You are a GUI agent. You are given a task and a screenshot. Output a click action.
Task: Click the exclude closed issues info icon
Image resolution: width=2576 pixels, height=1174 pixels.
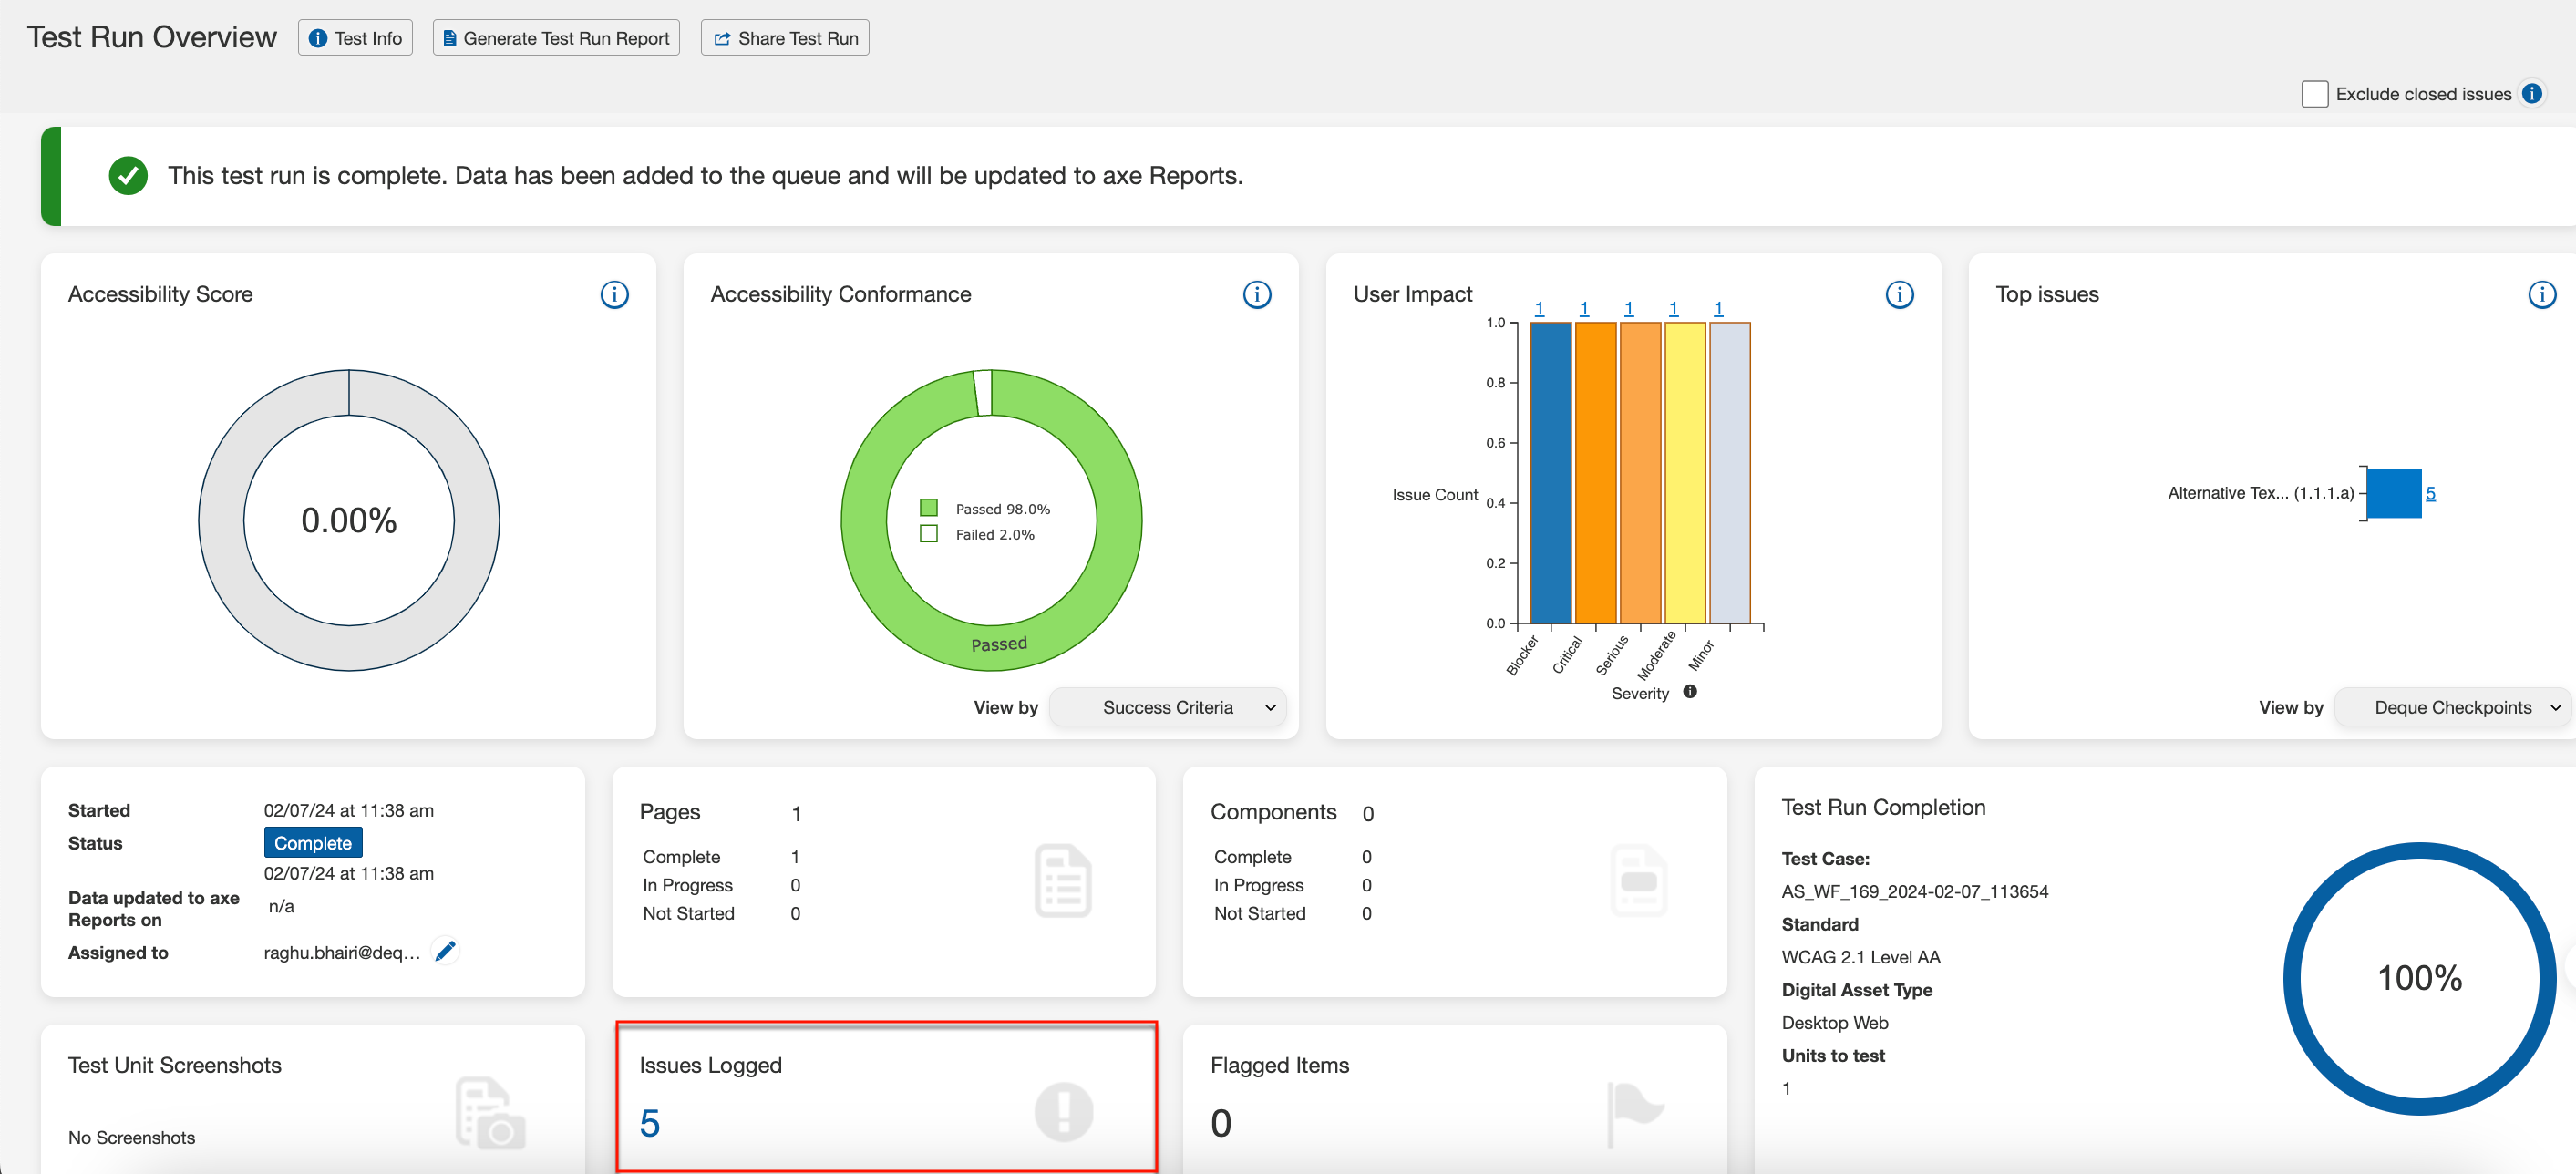click(2531, 93)
